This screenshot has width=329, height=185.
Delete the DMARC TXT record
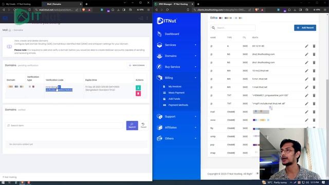pyautogui.click(x=314, y=95)
